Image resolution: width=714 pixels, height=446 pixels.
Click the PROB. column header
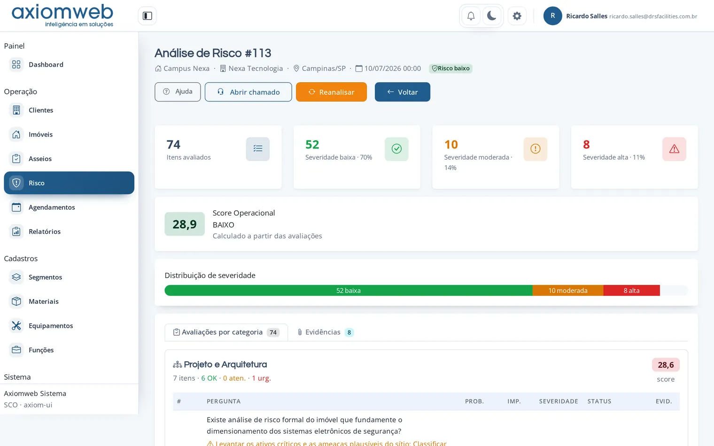pyautogui.click(x=474, y=401)
